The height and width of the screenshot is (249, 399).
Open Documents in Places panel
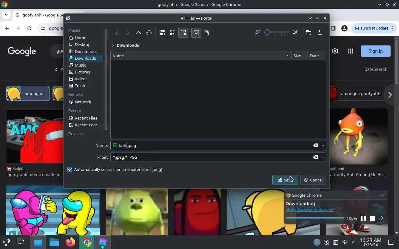(x=85, y=51)
